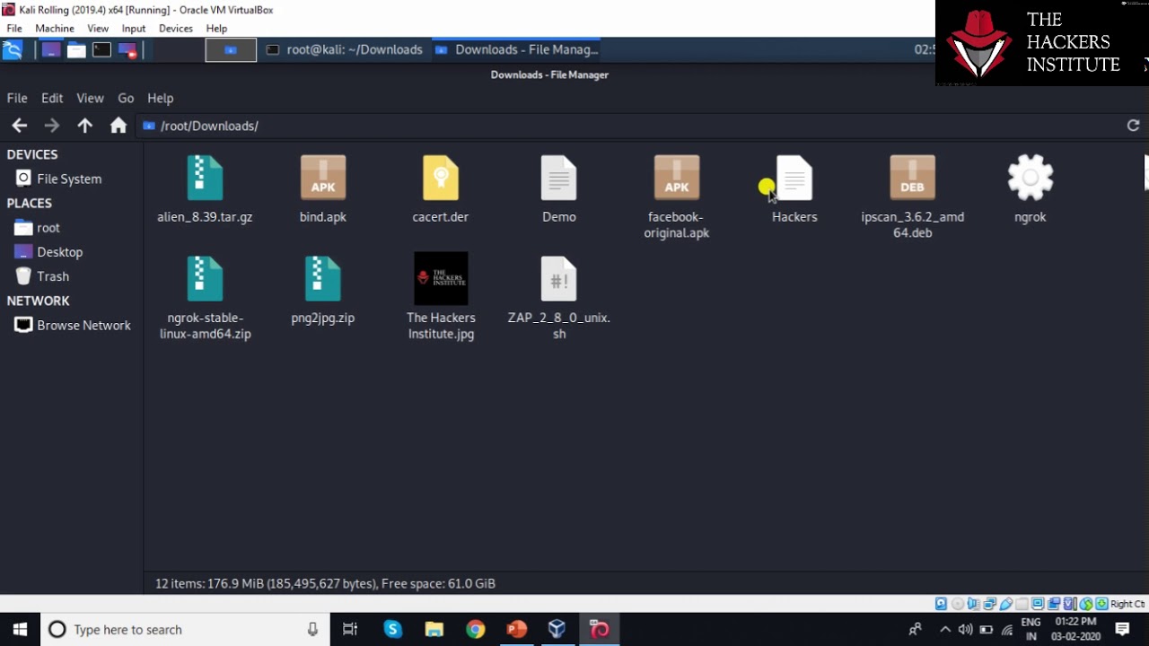Select the cacert.der certificate file
The image size is (1149, 646).
coord(440,179)
